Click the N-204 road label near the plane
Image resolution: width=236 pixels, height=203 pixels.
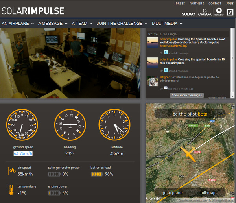tap(197, 152)
